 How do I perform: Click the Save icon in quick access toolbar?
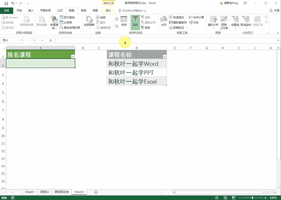click(x=6, y=3)
